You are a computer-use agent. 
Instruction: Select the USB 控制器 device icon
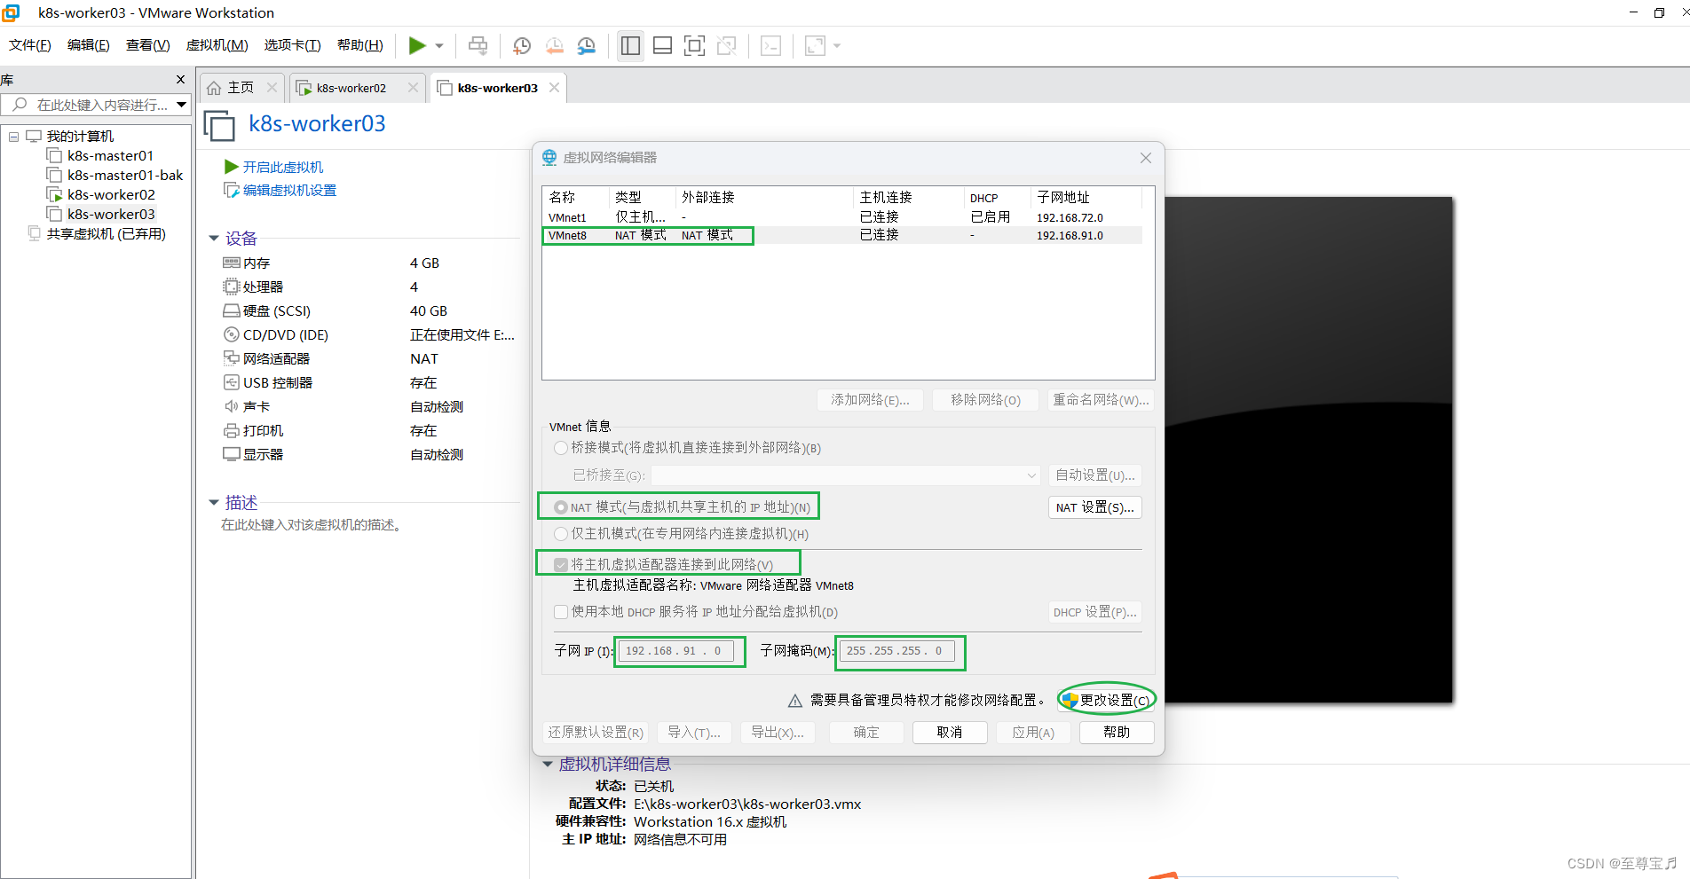(x=231, y=382)
